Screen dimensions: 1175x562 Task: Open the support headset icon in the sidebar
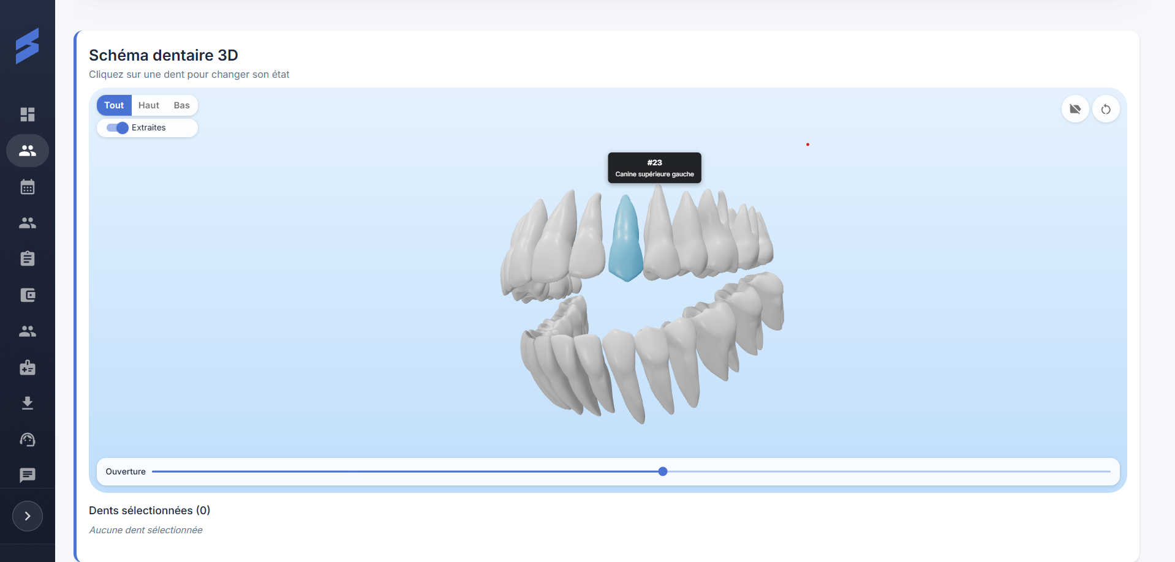click(x=27, y=440)
